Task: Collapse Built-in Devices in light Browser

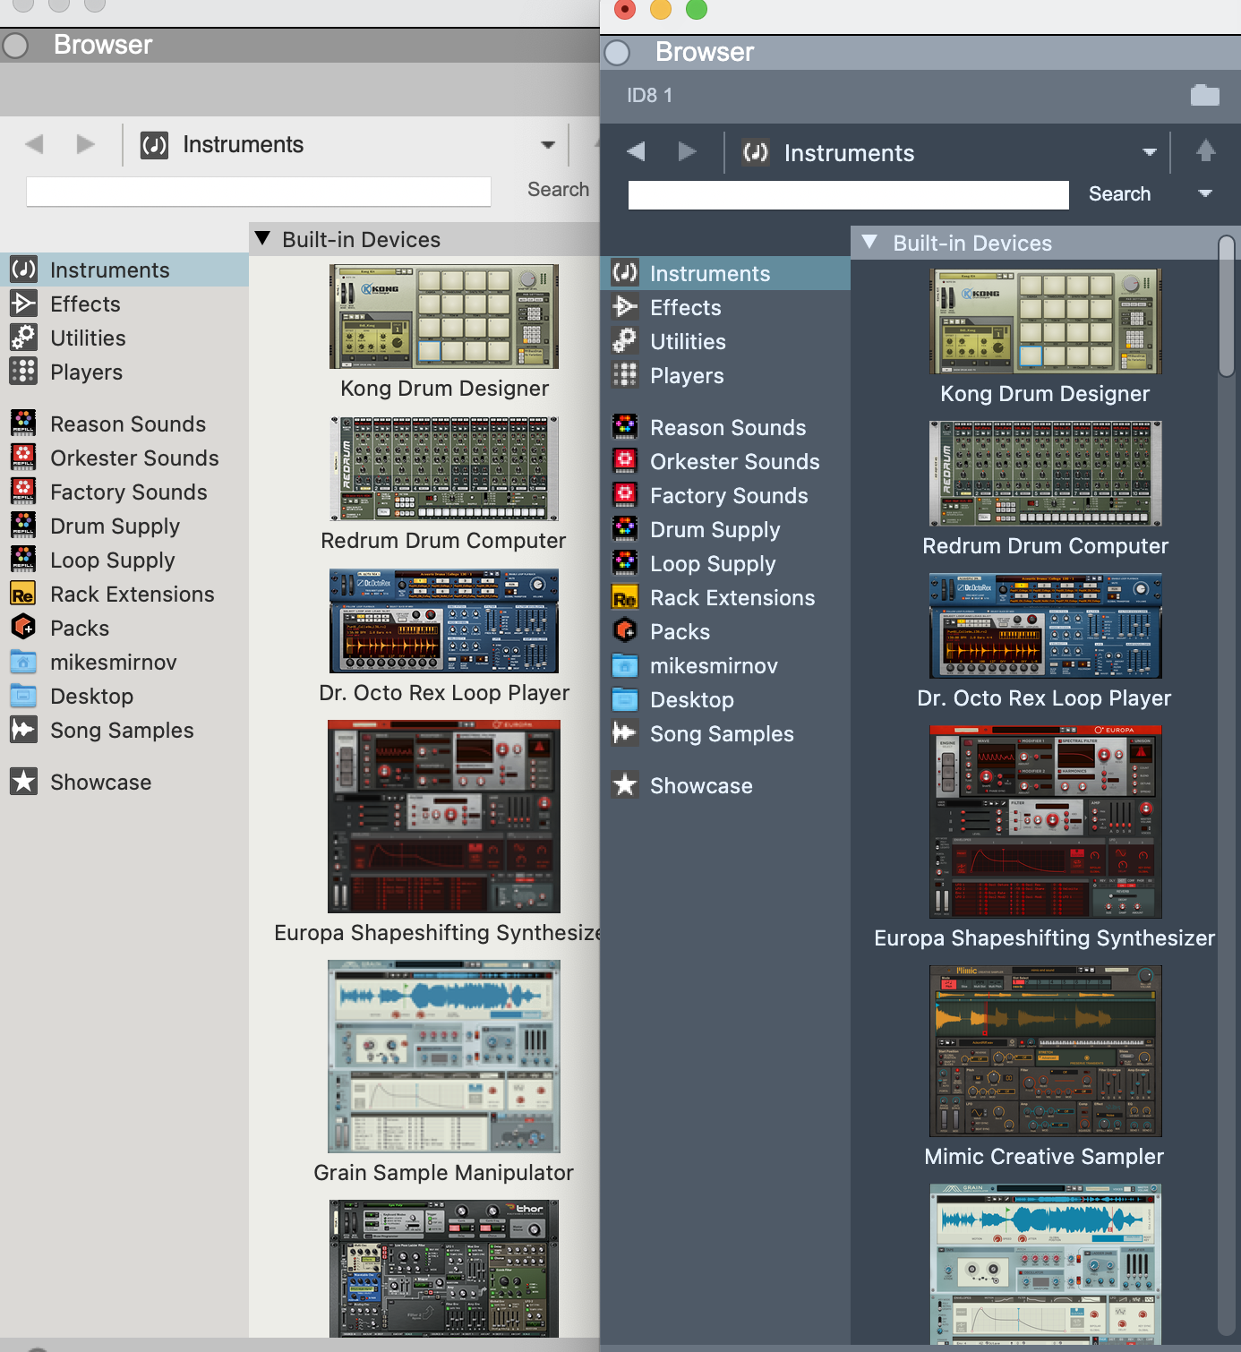Action: pos(262,238)
